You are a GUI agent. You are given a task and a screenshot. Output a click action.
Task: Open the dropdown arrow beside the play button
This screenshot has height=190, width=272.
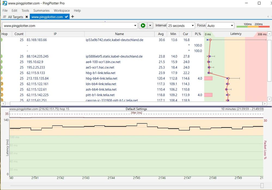tap(150, 26)
